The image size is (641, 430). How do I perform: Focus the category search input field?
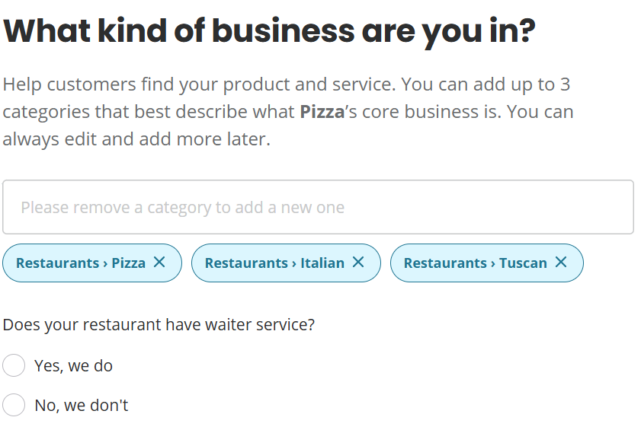click(318, 207)
